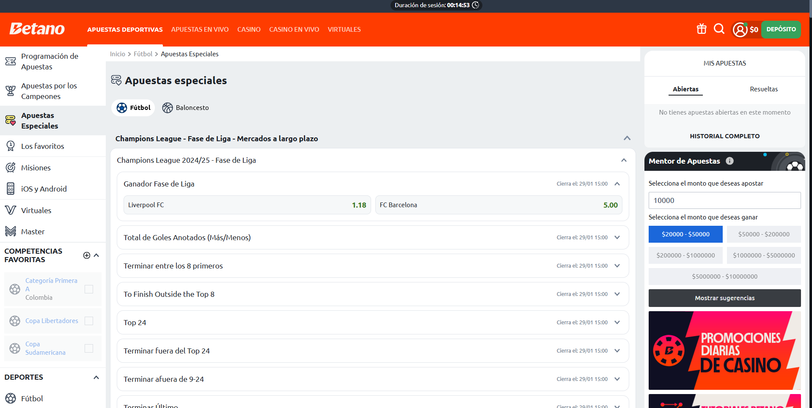The height and width of the screenshot is (408, 812).
Task: Tick the Copa Sudamericana checkbox
Action: pos(89,348)
